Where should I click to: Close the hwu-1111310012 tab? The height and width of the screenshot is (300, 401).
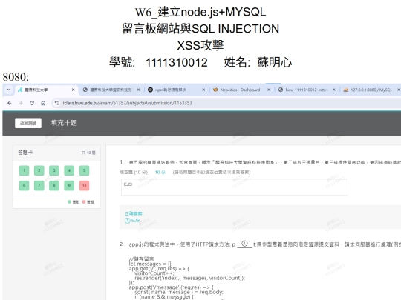pyautogui.click(x=333, y=90)
